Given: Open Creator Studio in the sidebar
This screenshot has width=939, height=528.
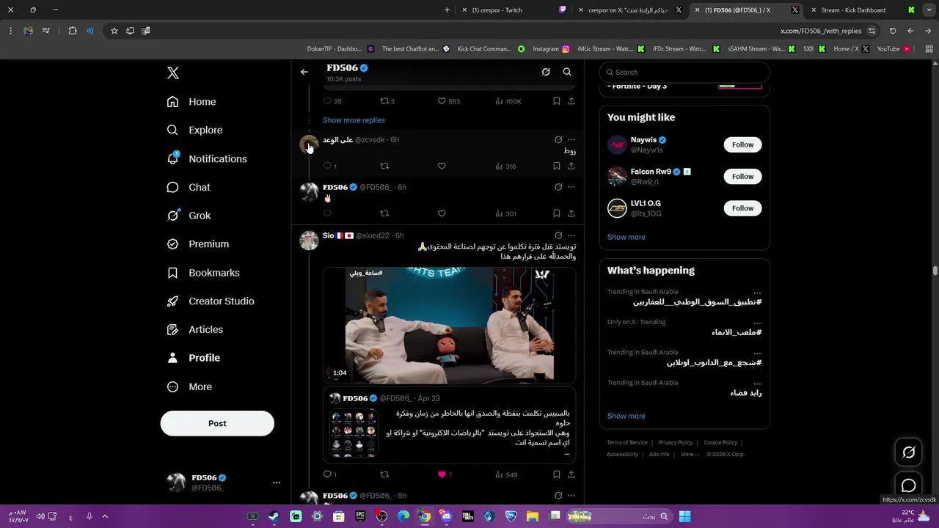Looking at the screenshot, I should click(211, 301).
